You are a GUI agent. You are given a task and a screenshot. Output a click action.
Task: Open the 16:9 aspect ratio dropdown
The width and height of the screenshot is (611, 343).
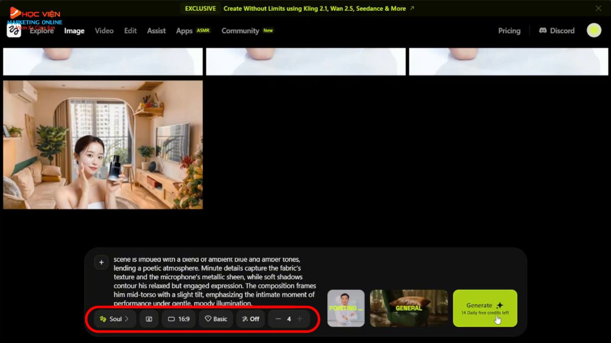coord(179,319)
